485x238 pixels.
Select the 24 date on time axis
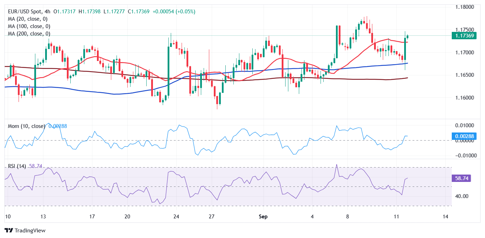(x=176, y=217)
